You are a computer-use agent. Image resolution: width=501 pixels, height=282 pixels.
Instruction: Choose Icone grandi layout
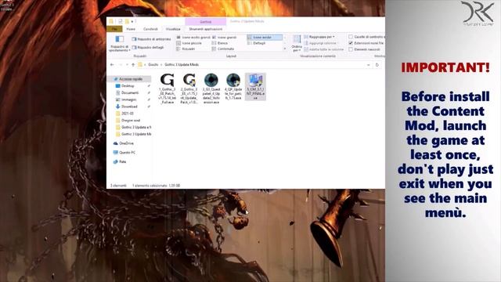(224, 38)
